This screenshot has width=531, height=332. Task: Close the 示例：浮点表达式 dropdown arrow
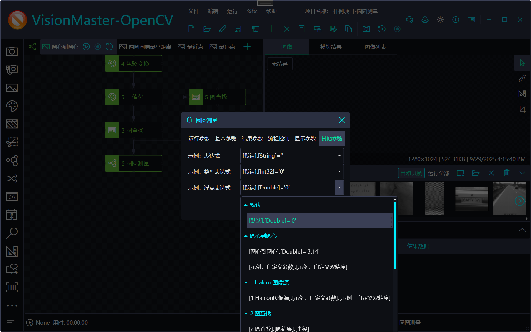339,187
